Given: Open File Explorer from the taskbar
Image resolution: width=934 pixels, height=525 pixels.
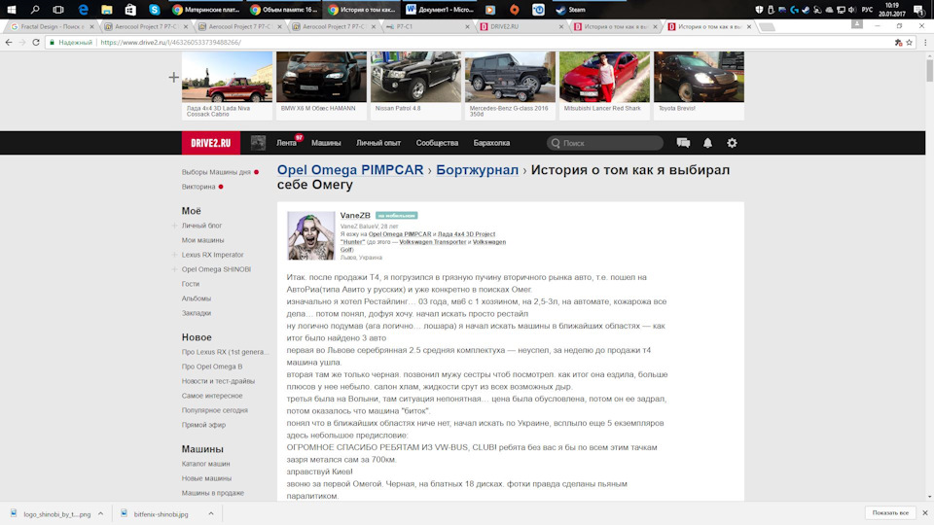Looking at the screenshot, I should pos(107,10).
